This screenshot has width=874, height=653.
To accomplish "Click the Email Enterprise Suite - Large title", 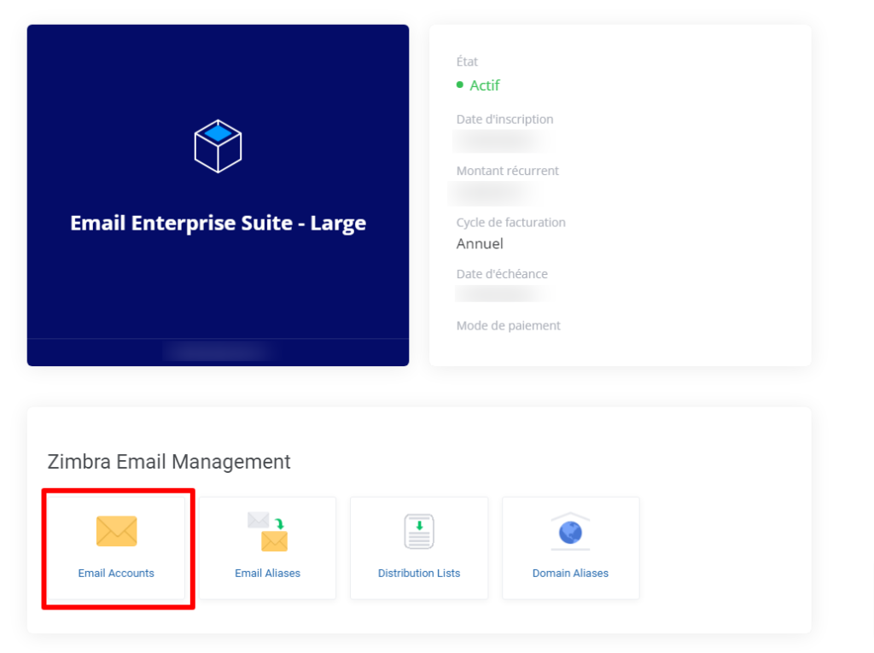I will coord(218,224).
